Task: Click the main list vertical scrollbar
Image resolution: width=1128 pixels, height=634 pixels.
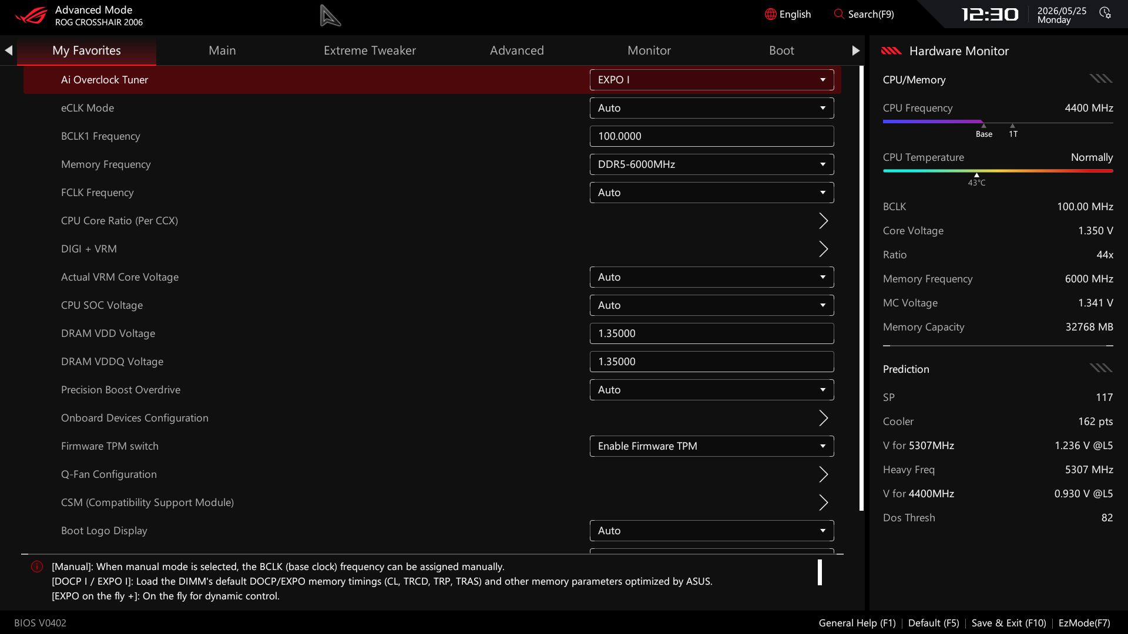Action: (861, 288)
